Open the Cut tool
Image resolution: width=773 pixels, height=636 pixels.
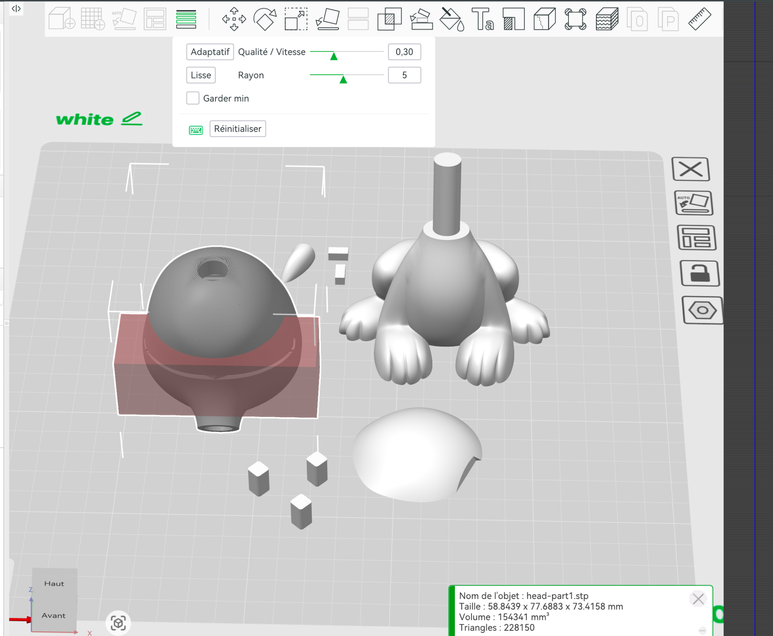pyautogui.click(x=358, y=19)
